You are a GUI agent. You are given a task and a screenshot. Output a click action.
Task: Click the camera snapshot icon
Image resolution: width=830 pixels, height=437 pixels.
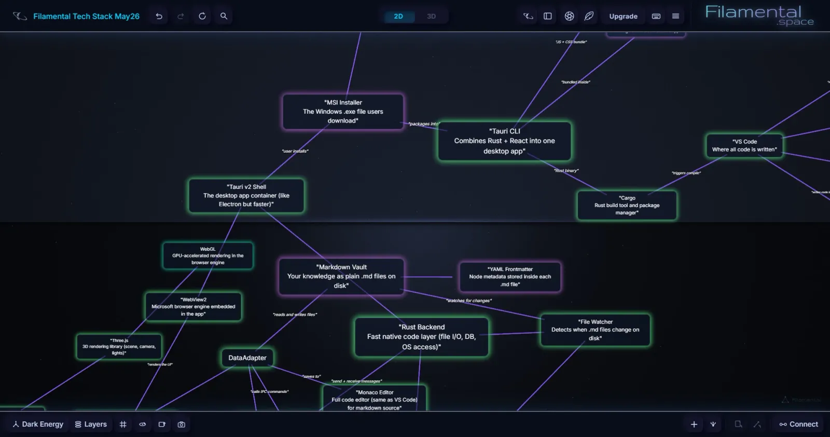point(181,424)
